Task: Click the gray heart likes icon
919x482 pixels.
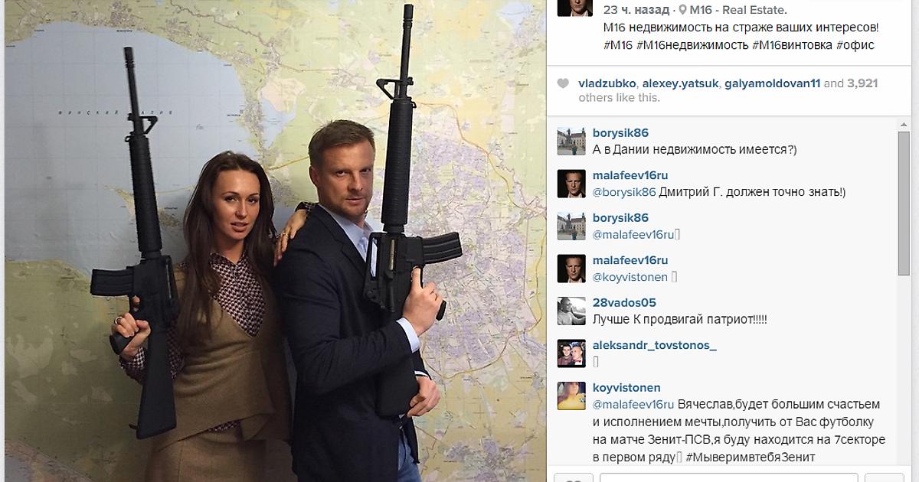Action: pos(564,83)
